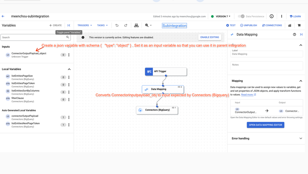The height and width of the screenshot is (174, 308).
Task: Open CONNECTIONS
Action: tap(272, 25)
